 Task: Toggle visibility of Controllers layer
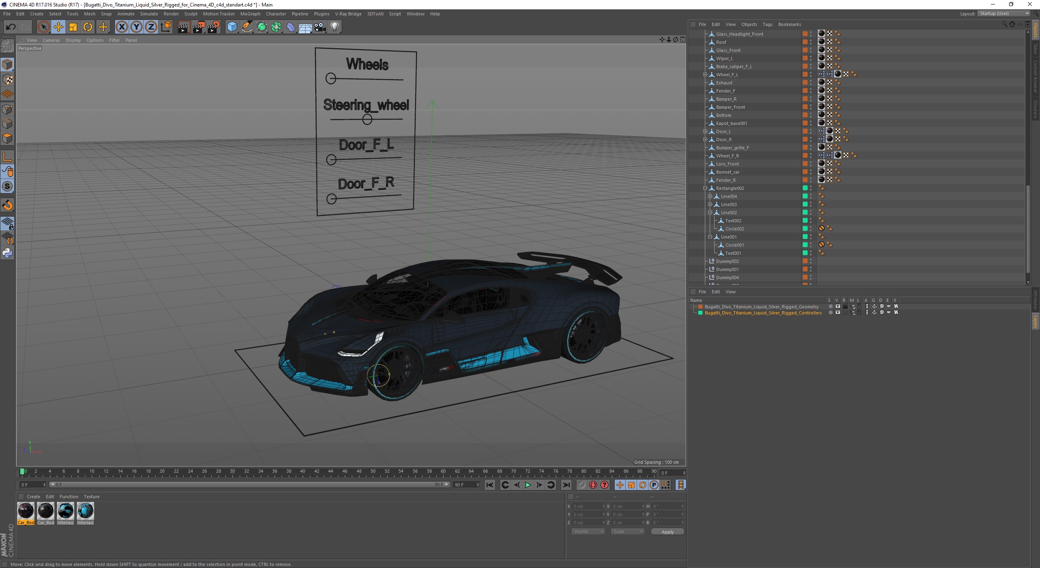tap(838, 313)
